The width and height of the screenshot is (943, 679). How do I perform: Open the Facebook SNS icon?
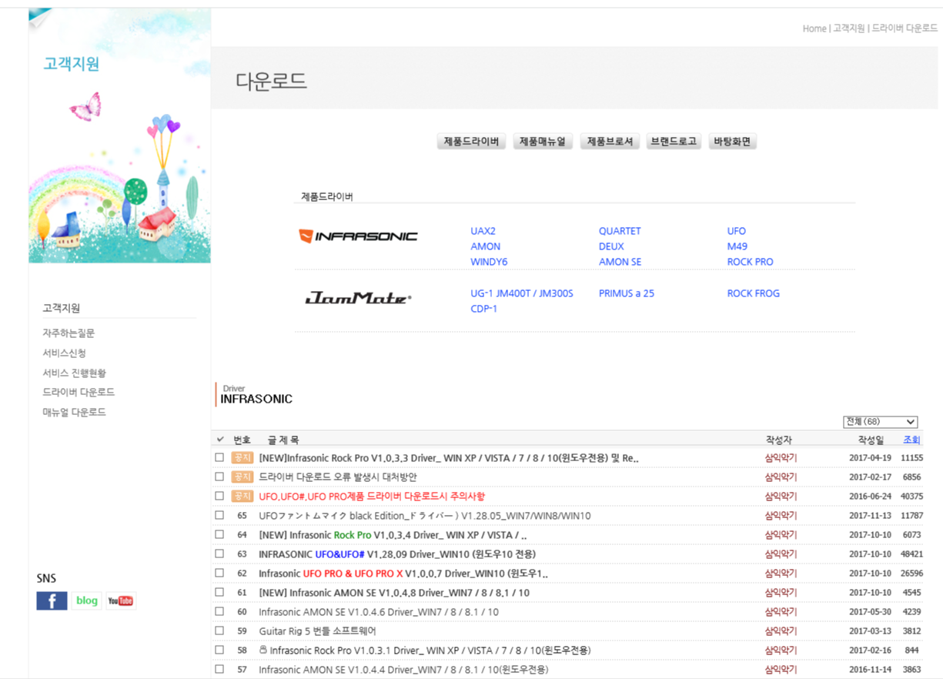52,600
